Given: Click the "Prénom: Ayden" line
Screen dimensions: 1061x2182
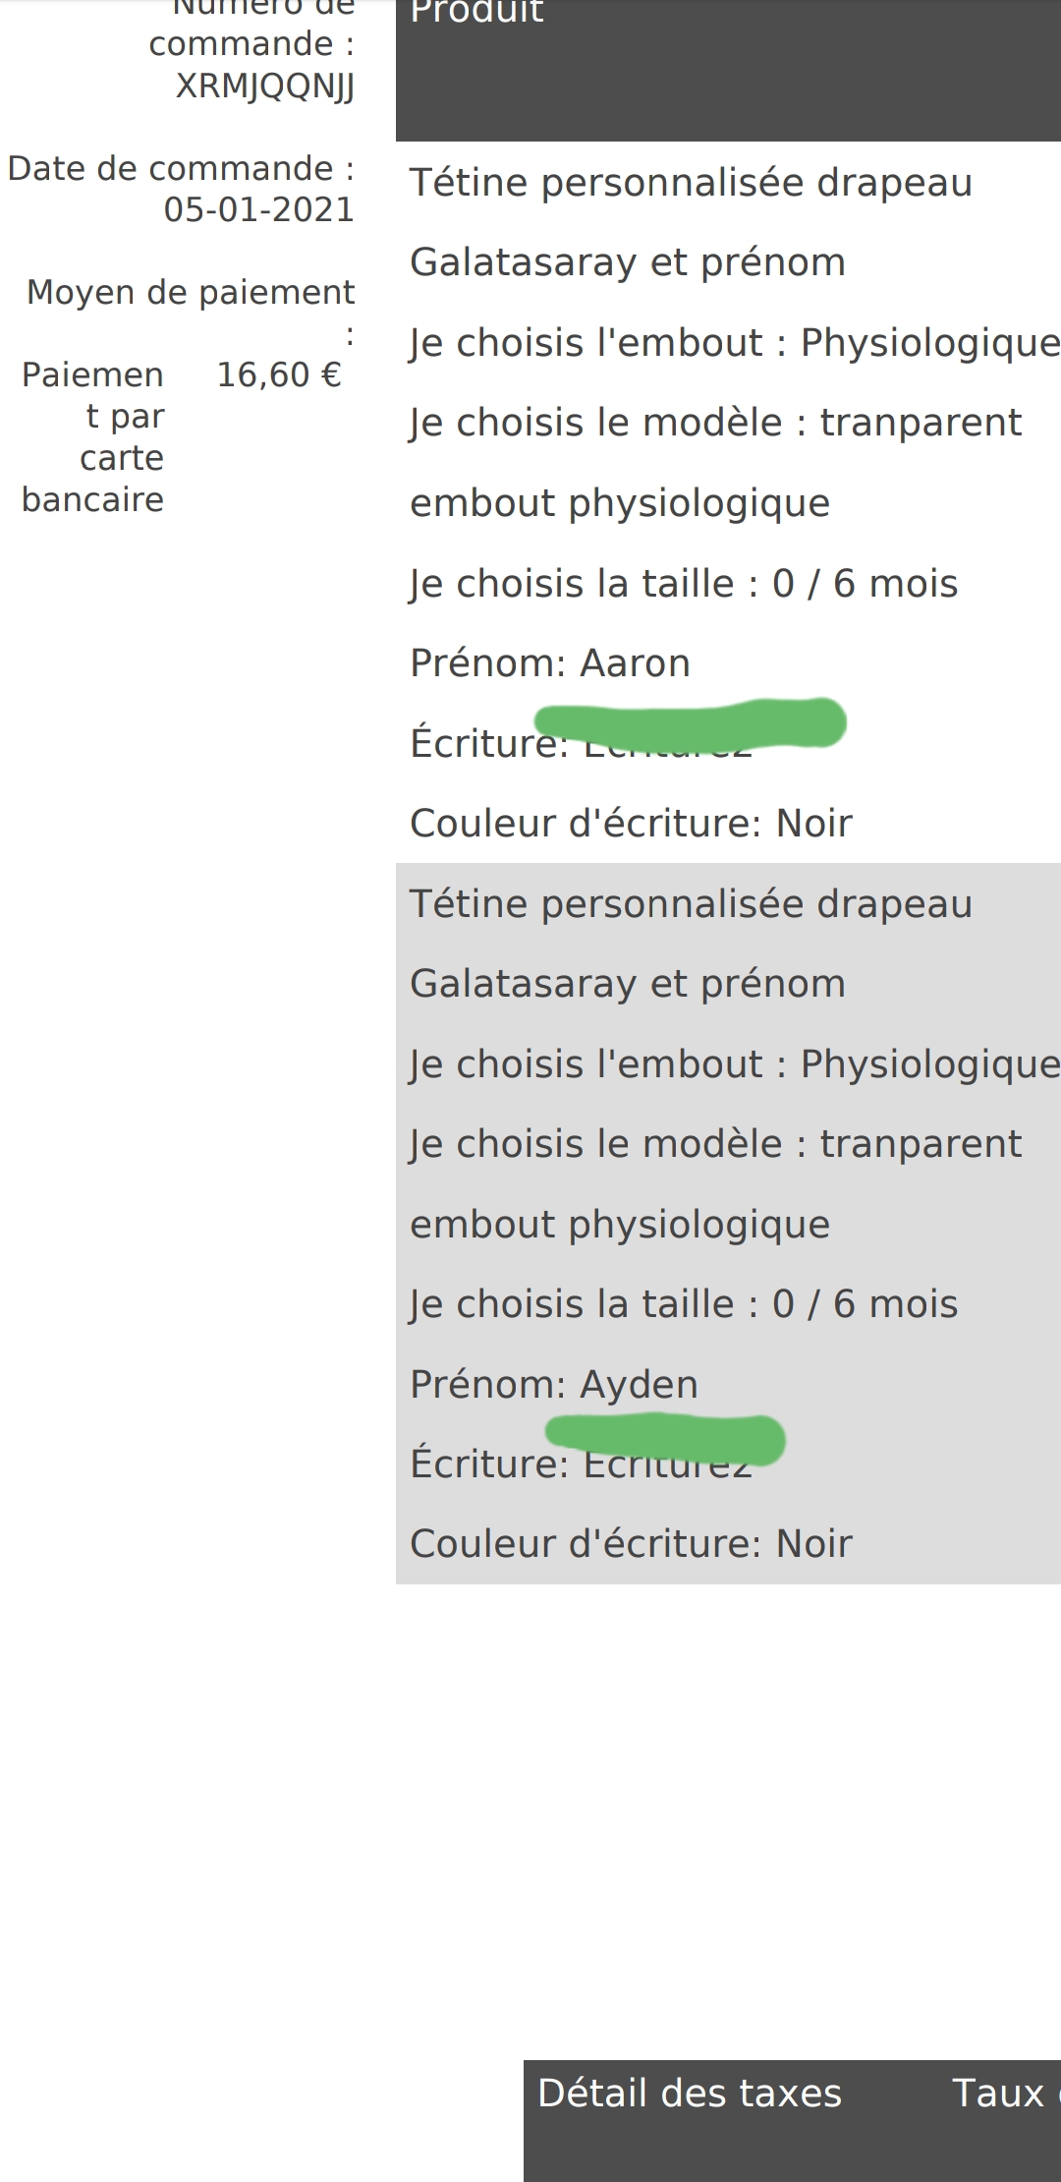Looking at the screenshot, I should tap(554, 1384).
